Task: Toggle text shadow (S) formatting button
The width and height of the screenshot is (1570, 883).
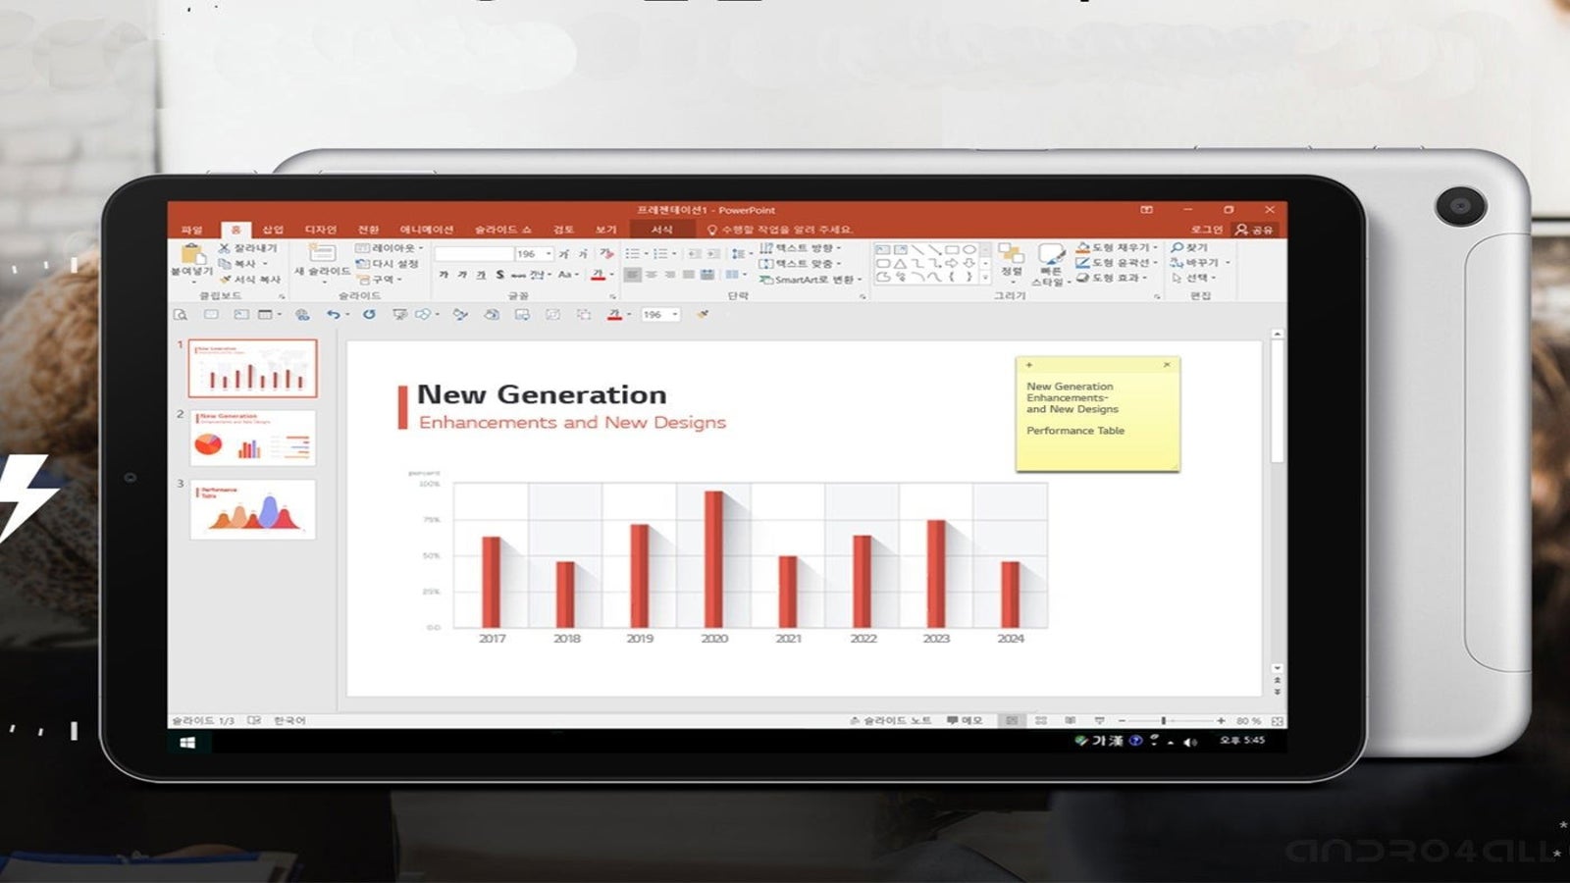Action: click(499, 276)
